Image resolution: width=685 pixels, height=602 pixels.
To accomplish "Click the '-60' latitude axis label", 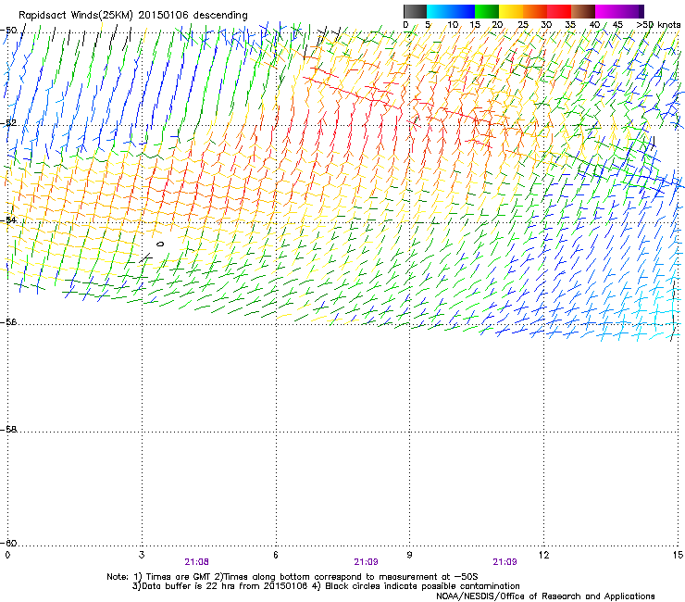I will click(8, 543).
